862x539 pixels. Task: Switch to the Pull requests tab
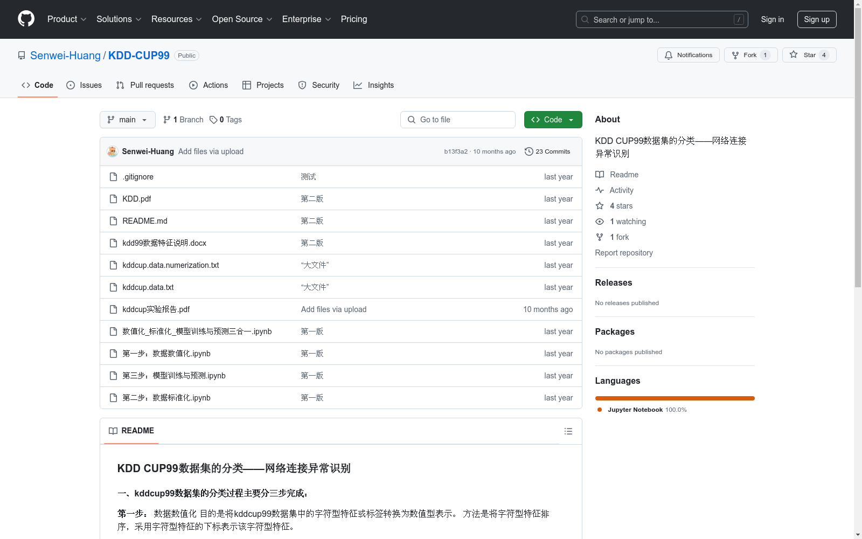pos(145,85)
